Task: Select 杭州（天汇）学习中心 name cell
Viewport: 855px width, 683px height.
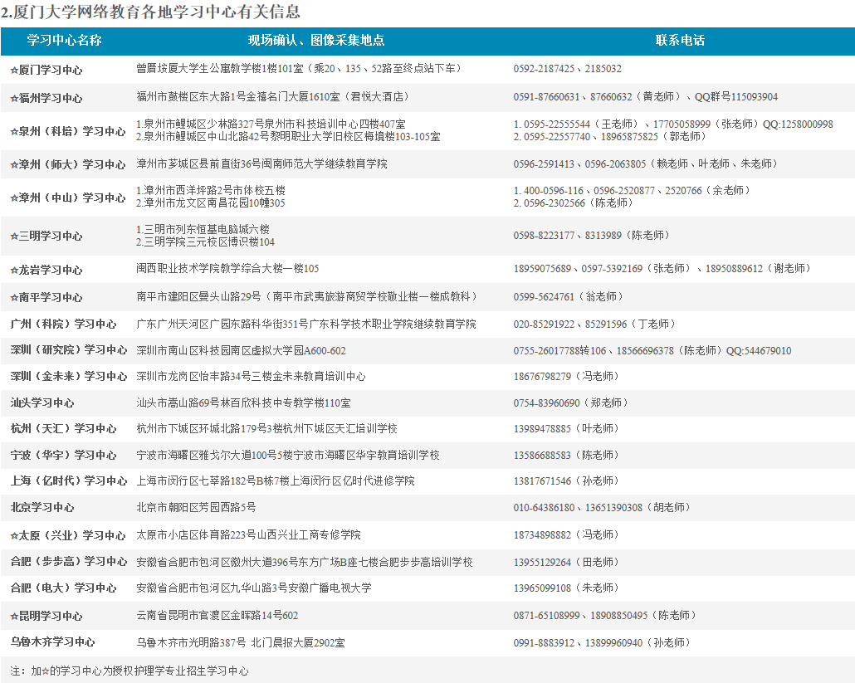Action: point(63,428)
